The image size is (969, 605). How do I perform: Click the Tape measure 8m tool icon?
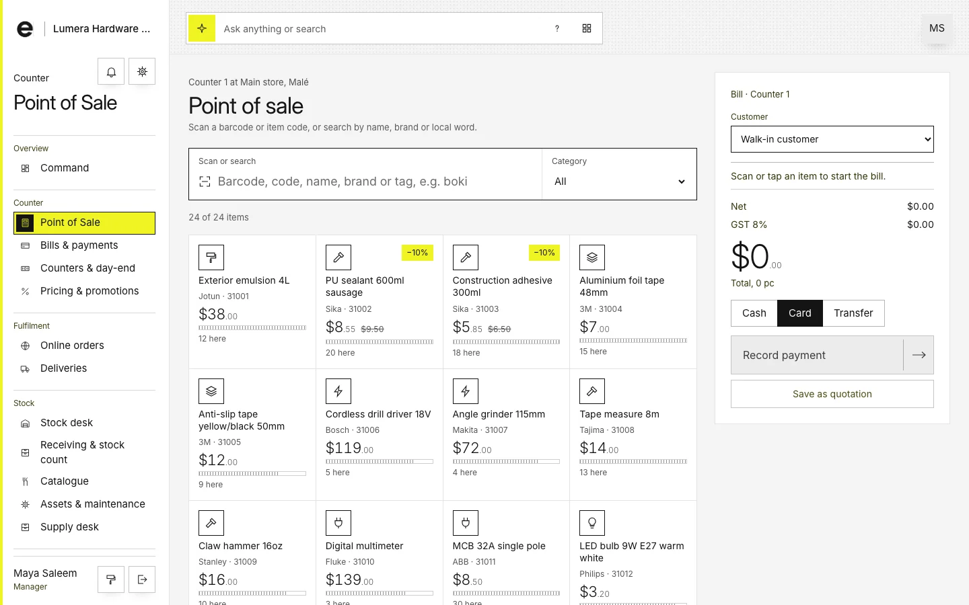pos(592,391)
